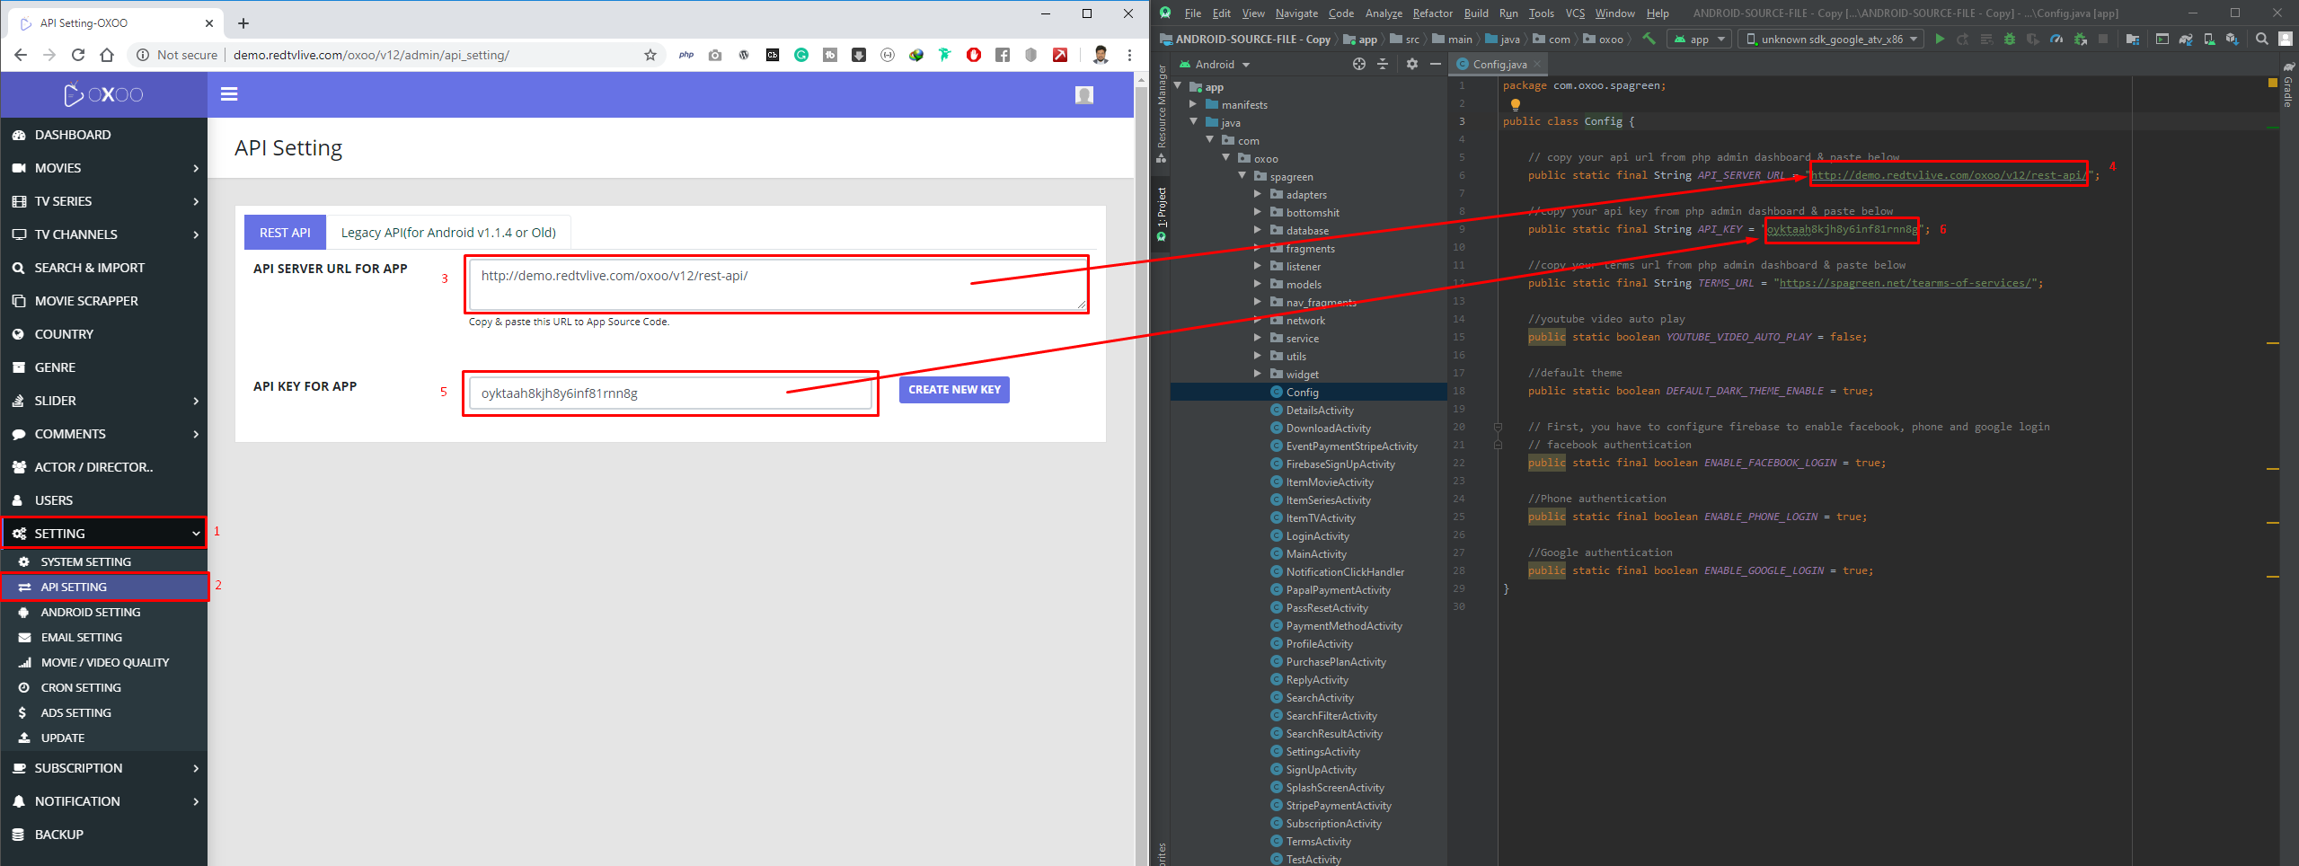Viewport: 2299px width, 866px height.
Task: Open the app run configuration dropdown
Action: pyautogui.click(x=1698, y=39)
